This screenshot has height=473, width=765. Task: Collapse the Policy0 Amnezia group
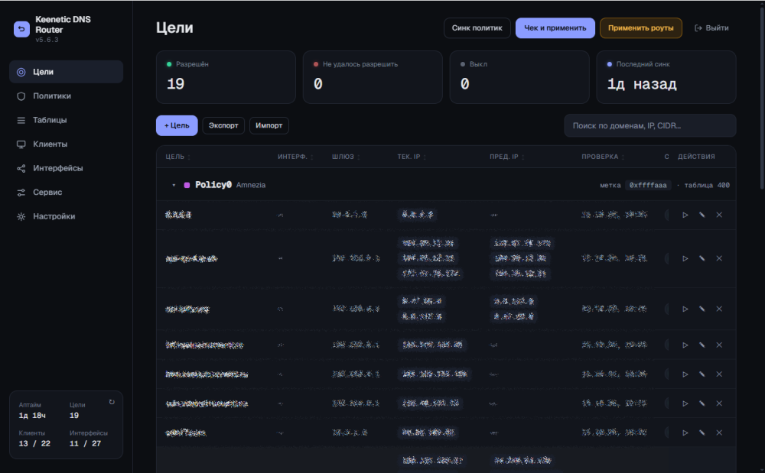174,185
